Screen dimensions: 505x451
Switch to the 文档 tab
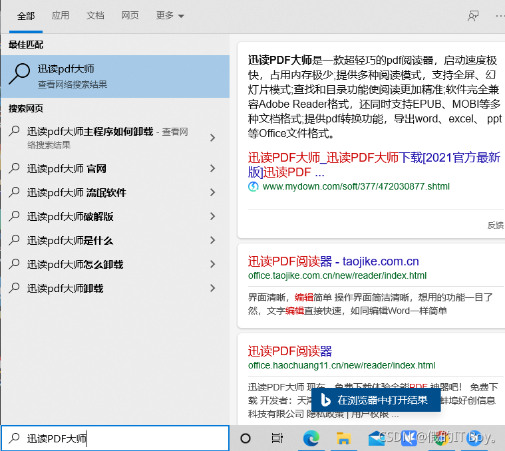click(95, 15)
